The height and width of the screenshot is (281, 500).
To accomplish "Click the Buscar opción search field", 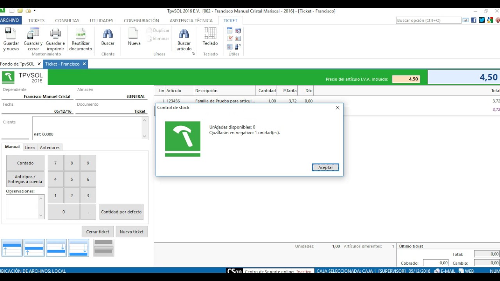I will click(x=429, y=20).
